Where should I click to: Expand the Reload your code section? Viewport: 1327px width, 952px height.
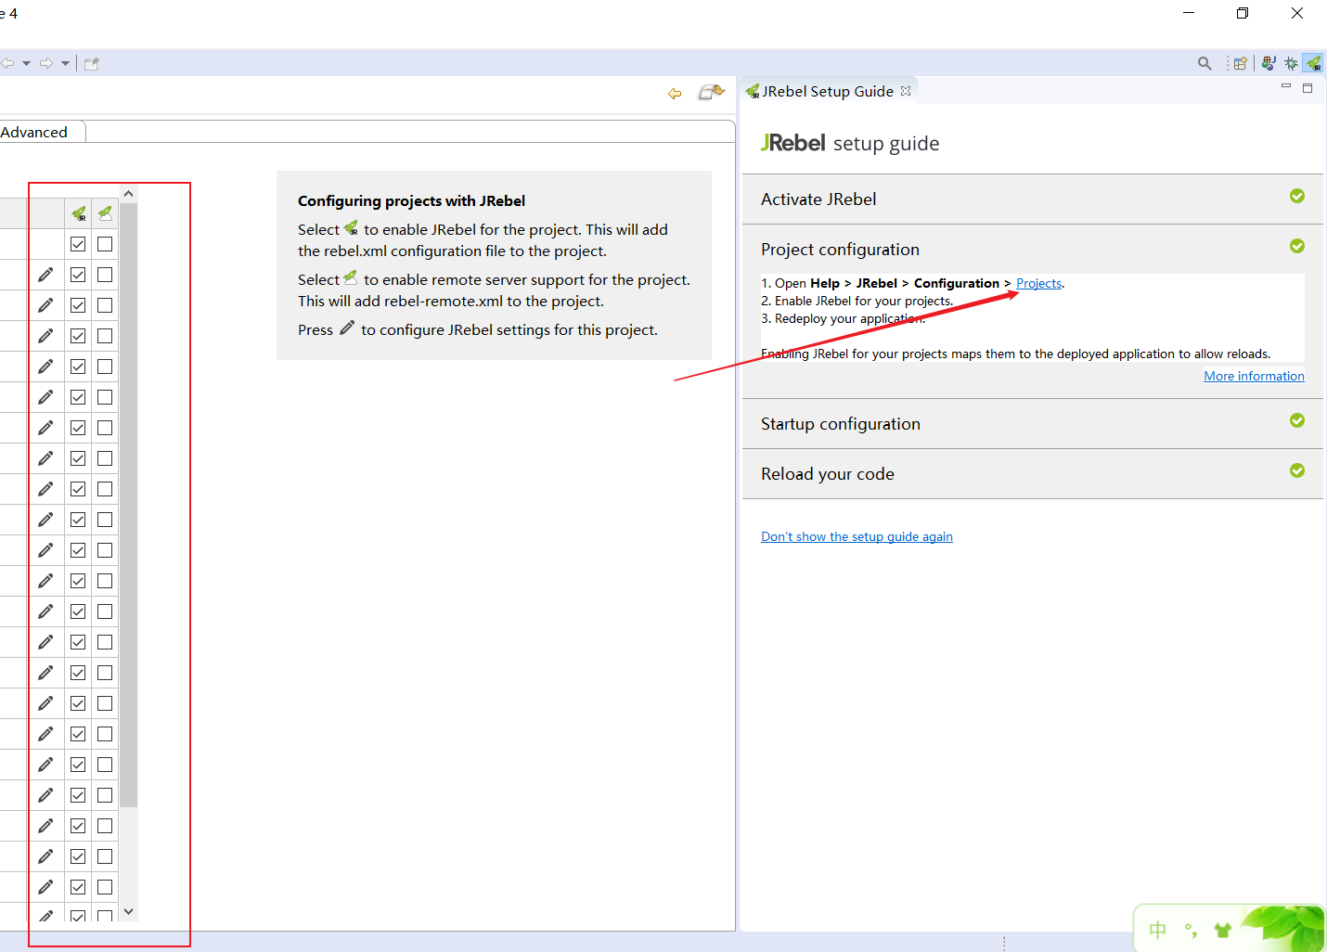click(1032, 473)
